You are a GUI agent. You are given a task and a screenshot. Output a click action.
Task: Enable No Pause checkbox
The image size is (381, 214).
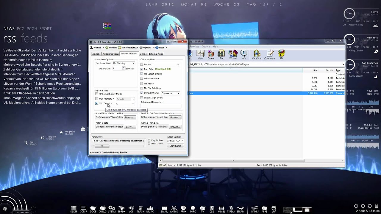(142, 84)
